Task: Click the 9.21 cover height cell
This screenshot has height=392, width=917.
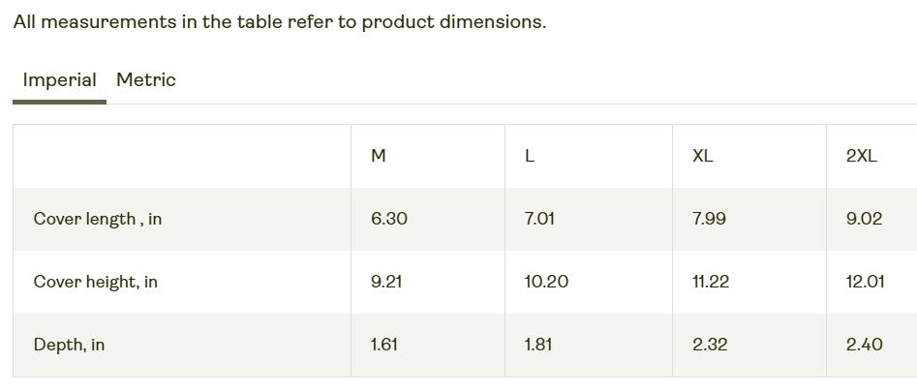Action: click(x=386, y=282)
